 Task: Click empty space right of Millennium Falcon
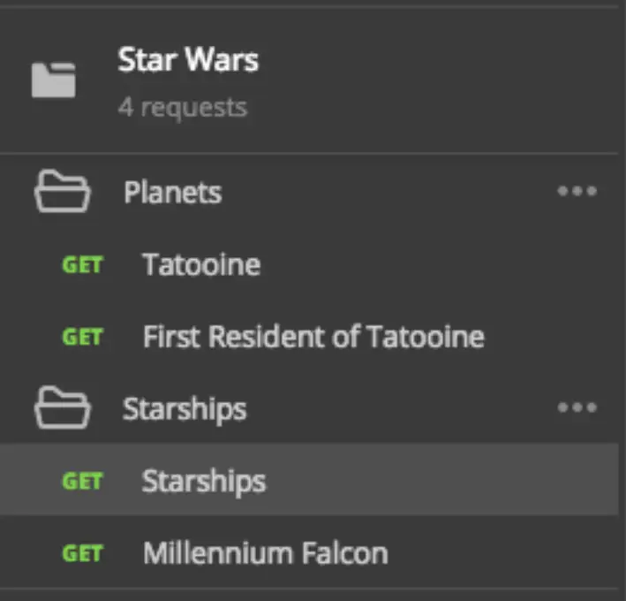pyautogui.click(x=503, y=554)
